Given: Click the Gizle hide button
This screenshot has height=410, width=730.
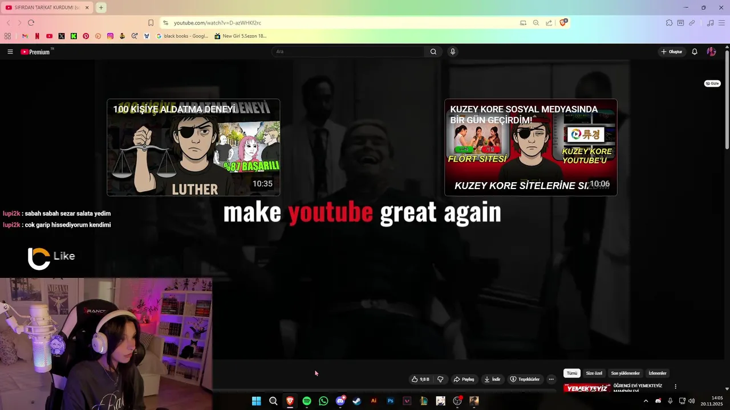Looking at the screenshot, I should pyautogui.click(x=712, y=83).
